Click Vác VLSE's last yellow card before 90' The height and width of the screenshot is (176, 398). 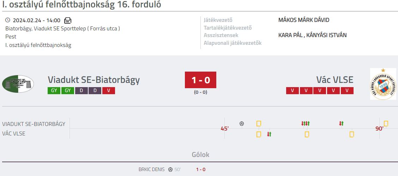351,134
